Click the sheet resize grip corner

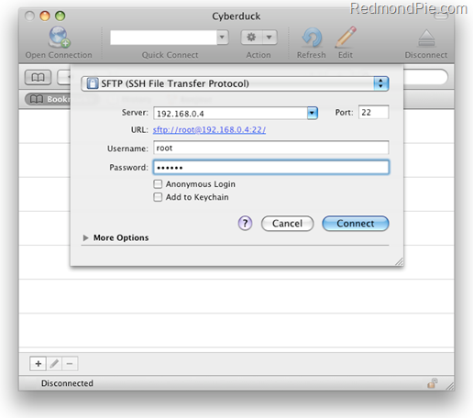pos(399,261)
